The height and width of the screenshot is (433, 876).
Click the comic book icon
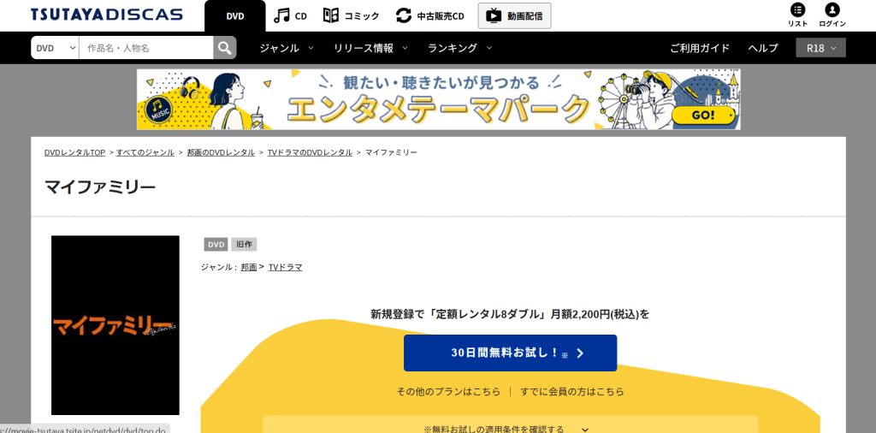331,15
